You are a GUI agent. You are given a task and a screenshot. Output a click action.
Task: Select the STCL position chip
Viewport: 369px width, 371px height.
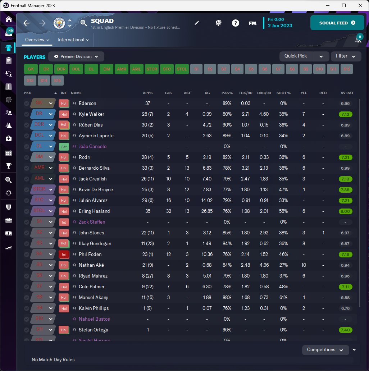182,69
